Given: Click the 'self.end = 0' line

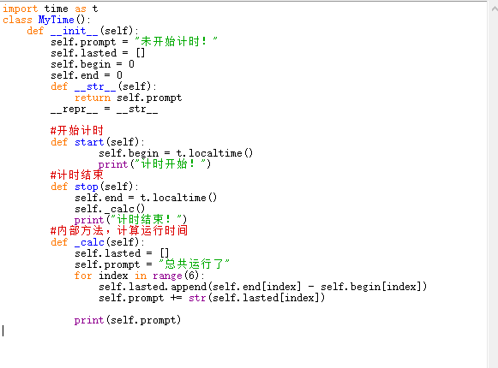Looking at the screenshot, I should (87, 75).
